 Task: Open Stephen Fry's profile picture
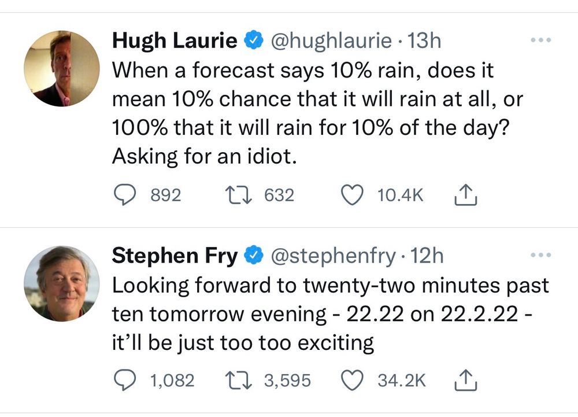click(x=62, y=283)
